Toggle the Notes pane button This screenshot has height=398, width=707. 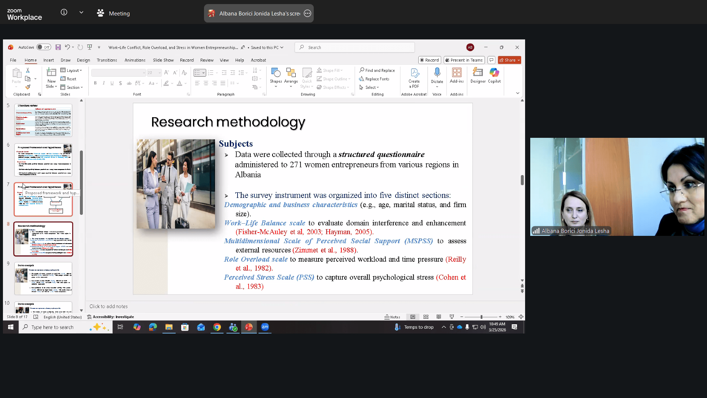coord(393,317)
